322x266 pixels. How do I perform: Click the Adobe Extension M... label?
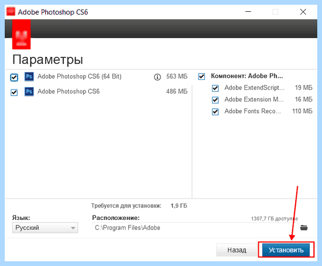click(254, 99)
